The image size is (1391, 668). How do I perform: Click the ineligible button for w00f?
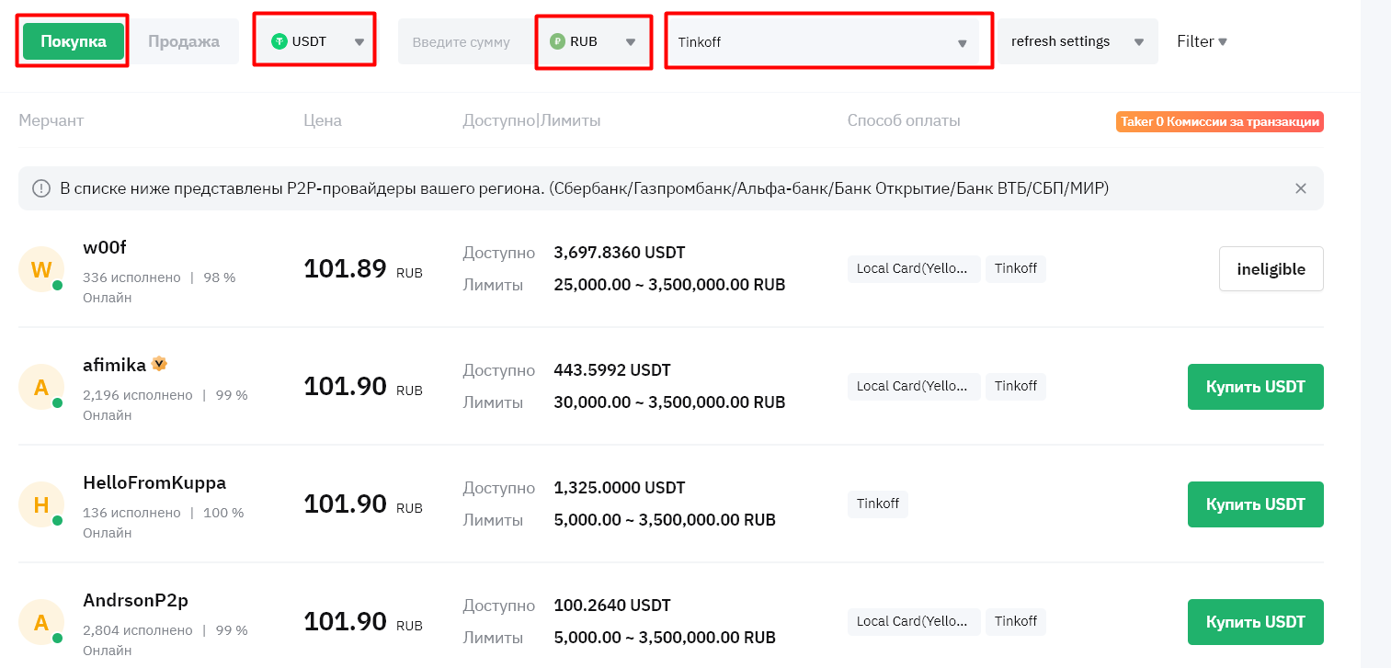tap(1271, 269)
